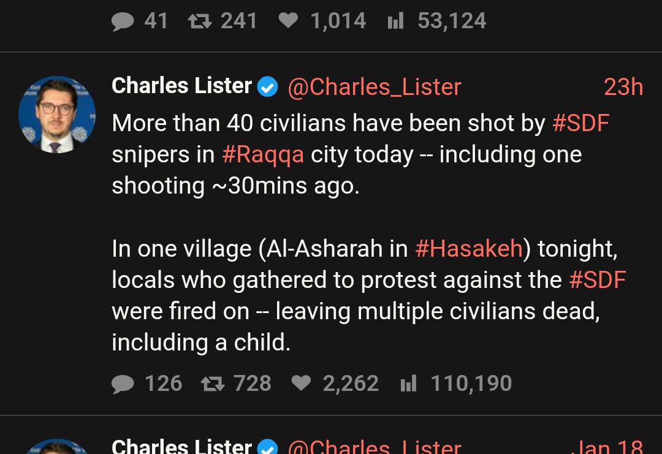Click the blue verified badge on the 23h tweet

tap(267, 87)
